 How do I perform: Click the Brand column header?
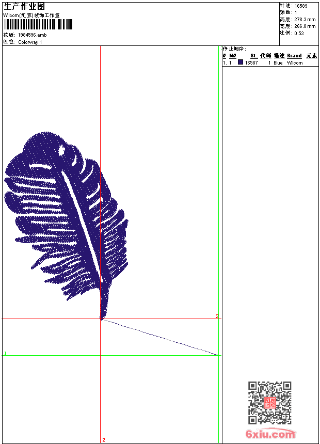[x=294, y=56]
